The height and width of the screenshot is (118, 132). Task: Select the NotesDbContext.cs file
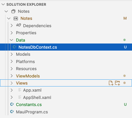click(x=66, y=47)
